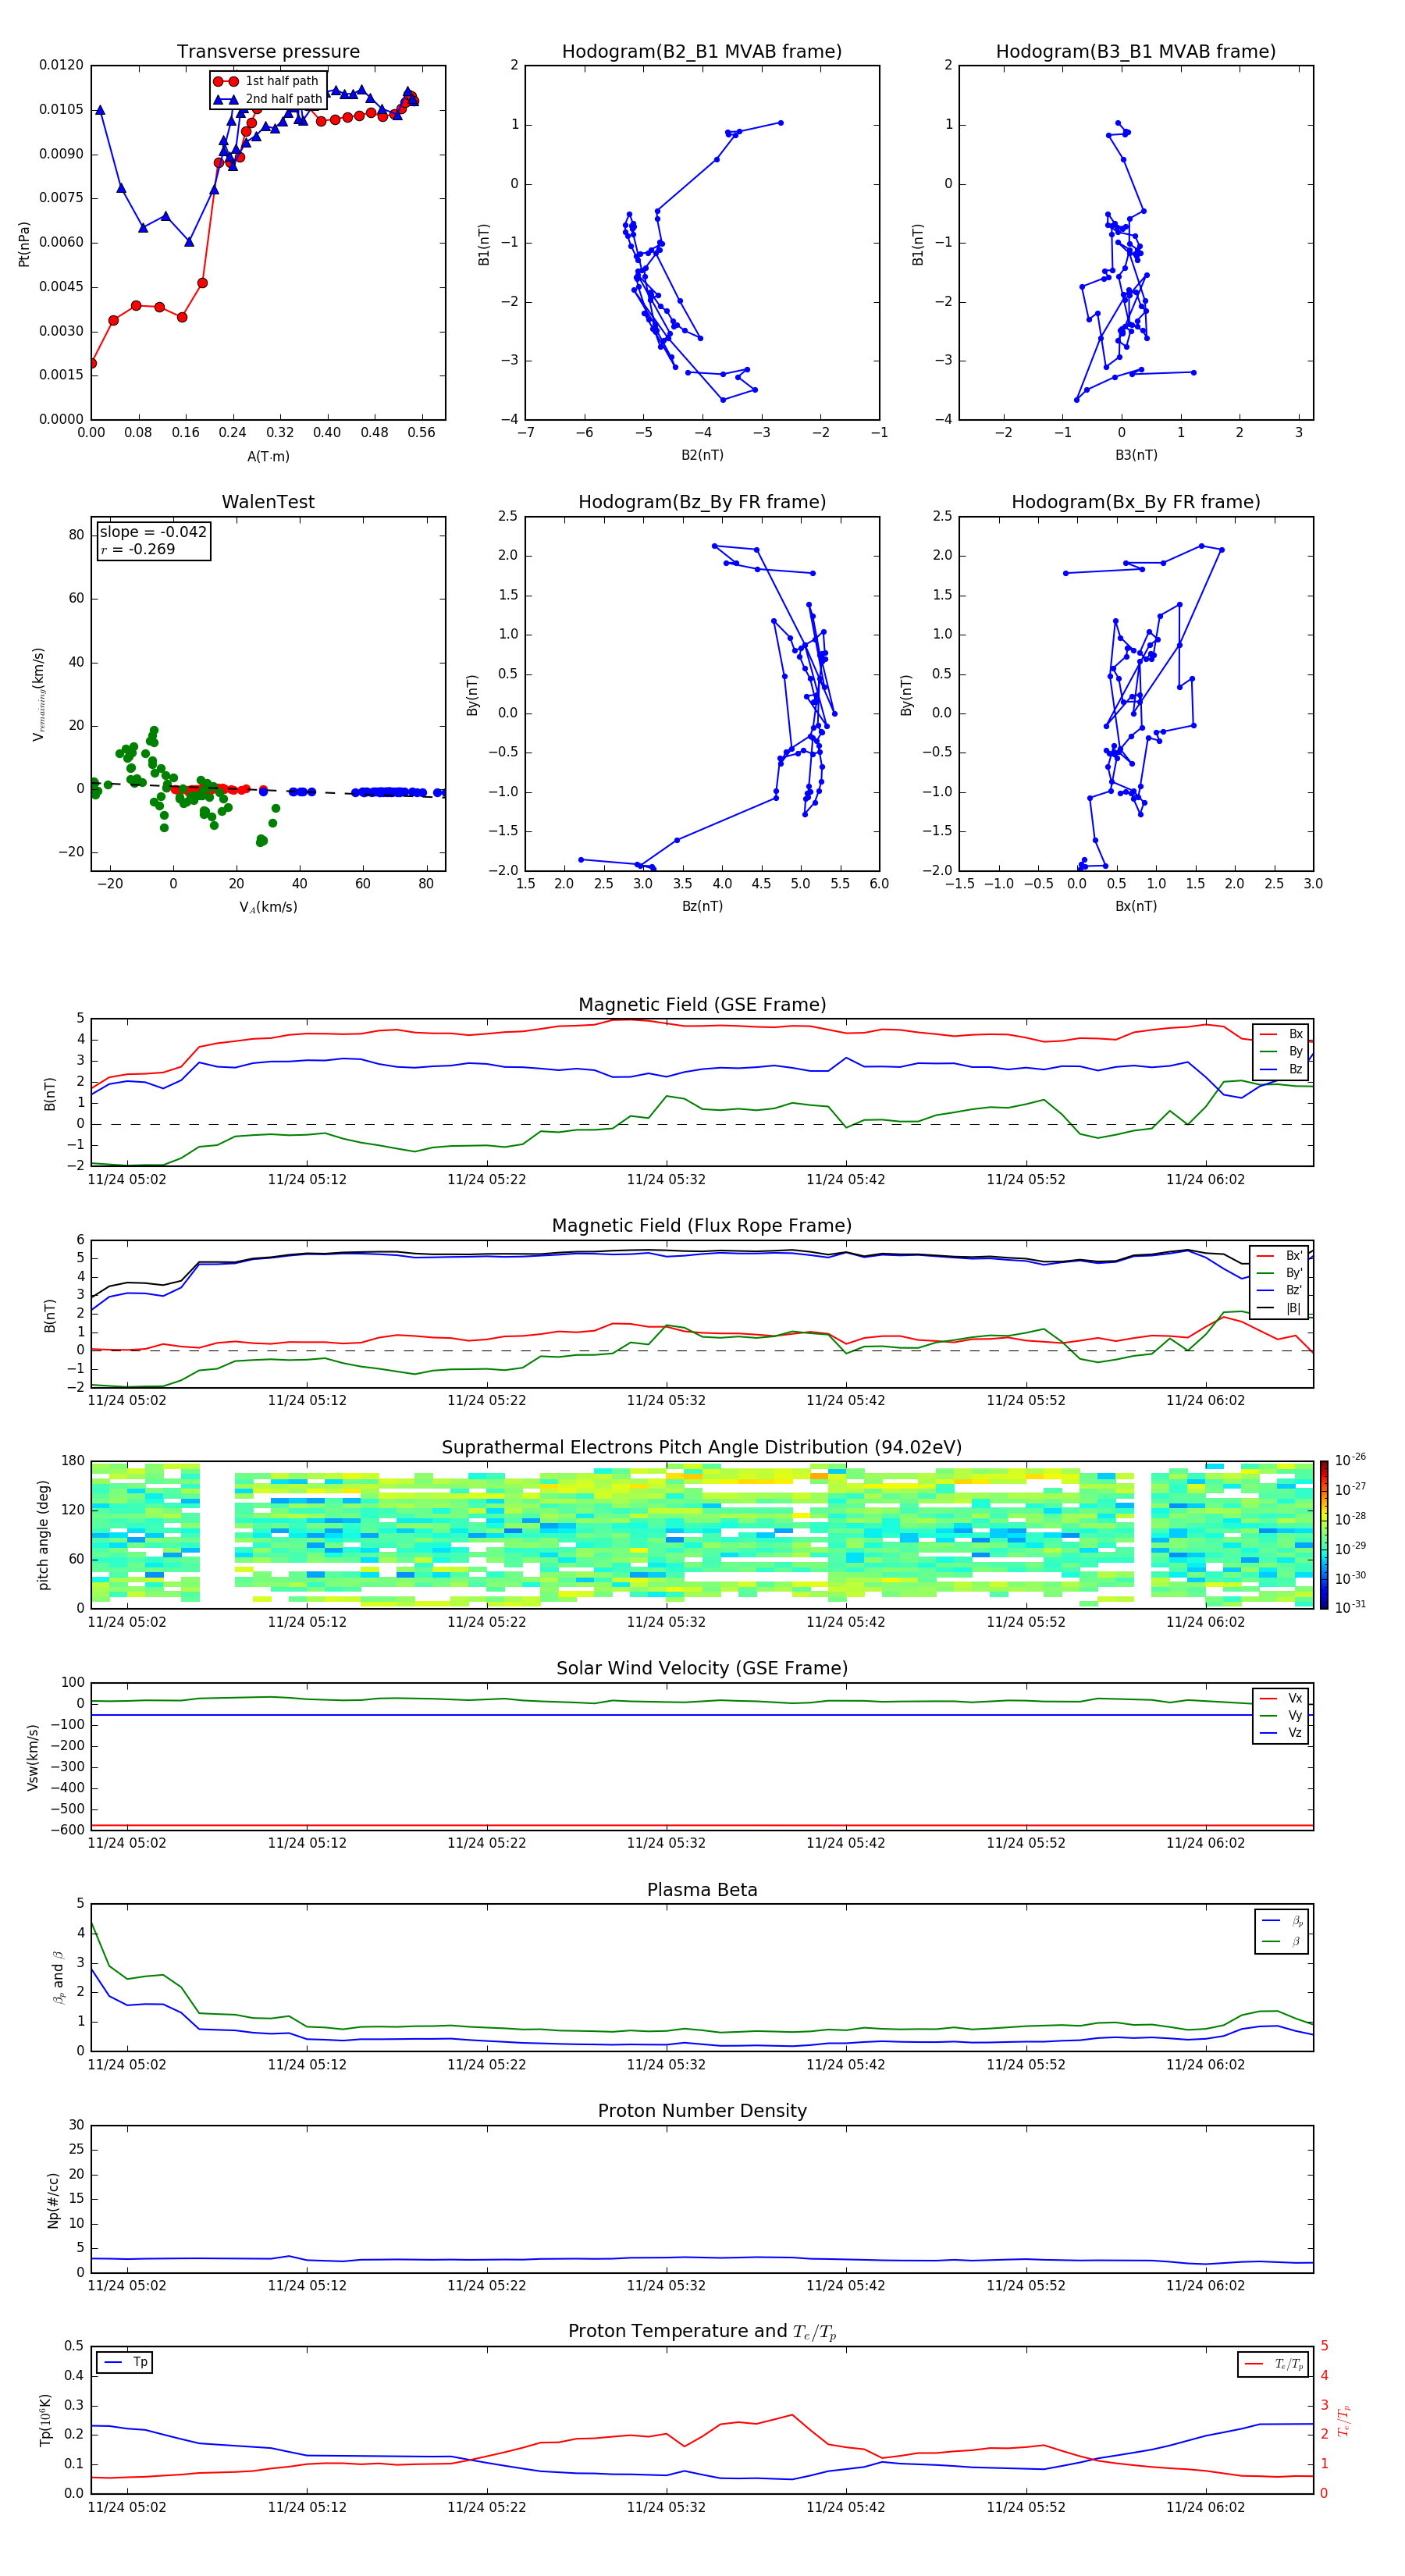Click the 'r = -0.269' annotation

(137, 549)
